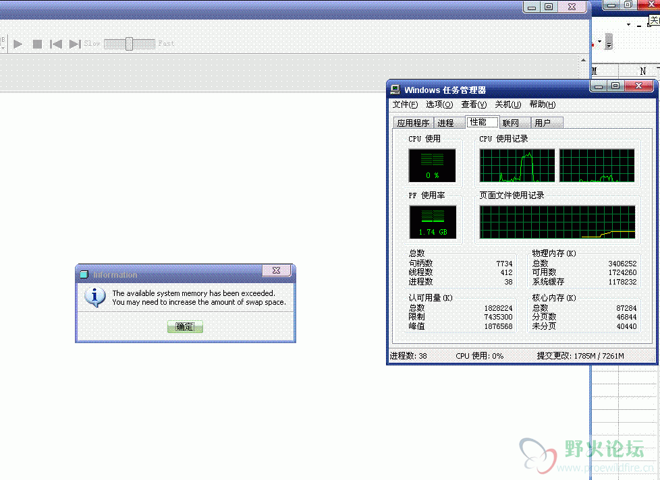The height and width of the screenshot is (480, 660).
Task: Click the Stop button in the animation toolbar
Action: [38, 44]
